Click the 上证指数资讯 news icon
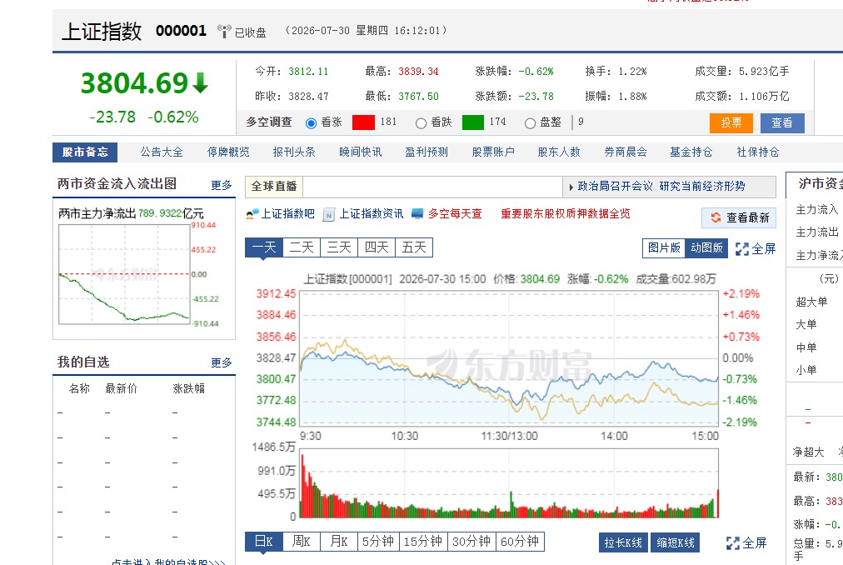 pyautogui.click(x=329, y=215)
